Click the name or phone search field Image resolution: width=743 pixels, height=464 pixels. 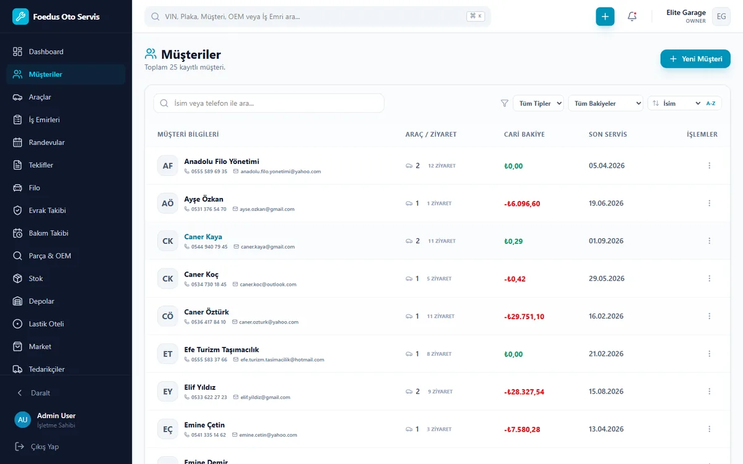269,103
